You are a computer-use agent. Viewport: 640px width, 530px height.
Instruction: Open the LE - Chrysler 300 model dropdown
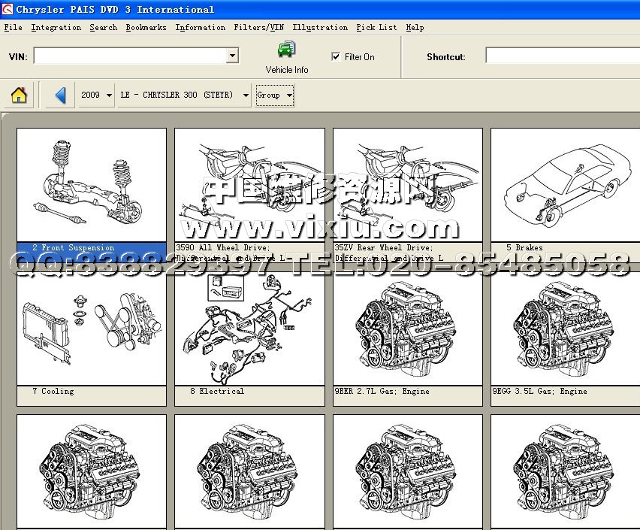point(185,95)
